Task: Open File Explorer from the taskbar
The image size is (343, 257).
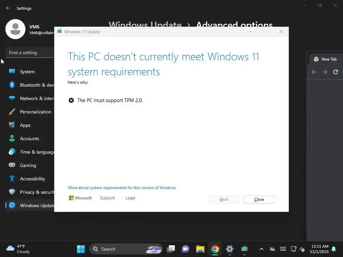Action: coord(200,249)
